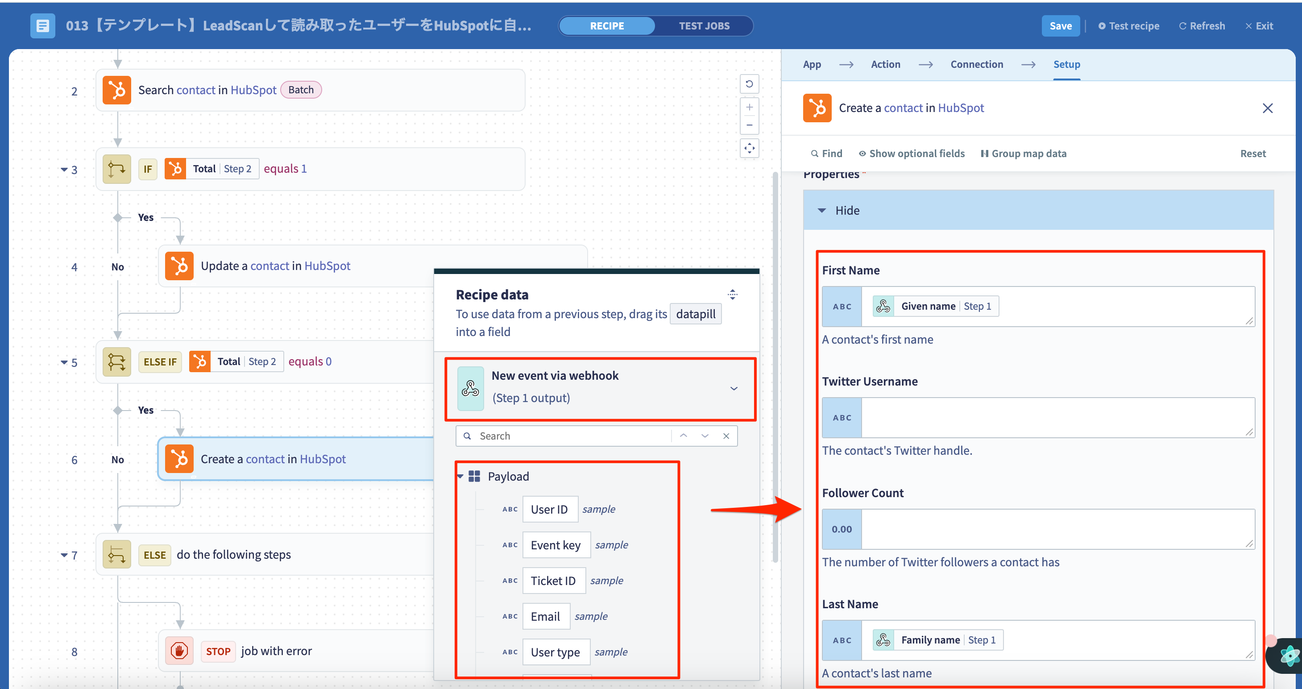Zoom in the canvas with plus icon
1302x689 pixels.
pyautogui.click(x=750, y=107)
